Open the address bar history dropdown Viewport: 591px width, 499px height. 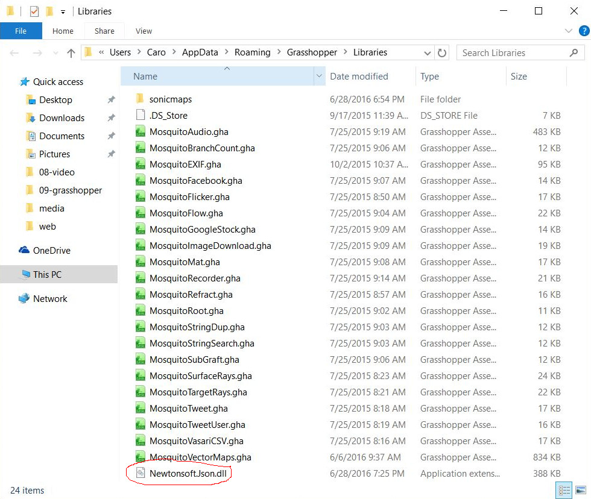[428, 53]
